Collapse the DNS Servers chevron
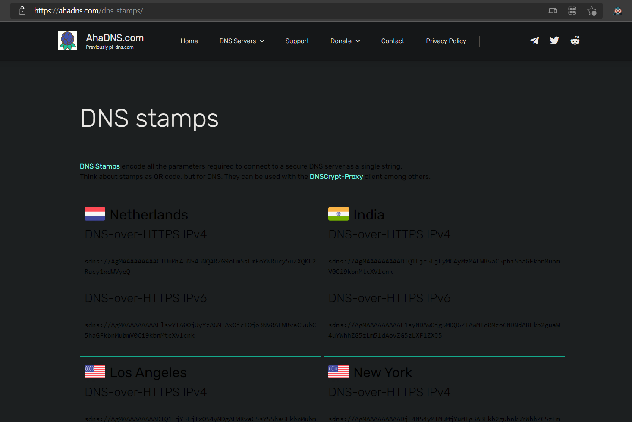The width and height of the screenshot is (632, 422). (x=263, y=41)
